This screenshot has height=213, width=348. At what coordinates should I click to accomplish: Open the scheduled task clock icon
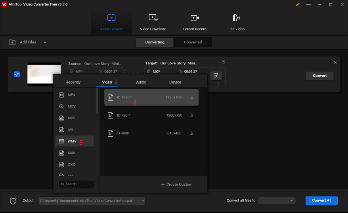pos(13,201)
